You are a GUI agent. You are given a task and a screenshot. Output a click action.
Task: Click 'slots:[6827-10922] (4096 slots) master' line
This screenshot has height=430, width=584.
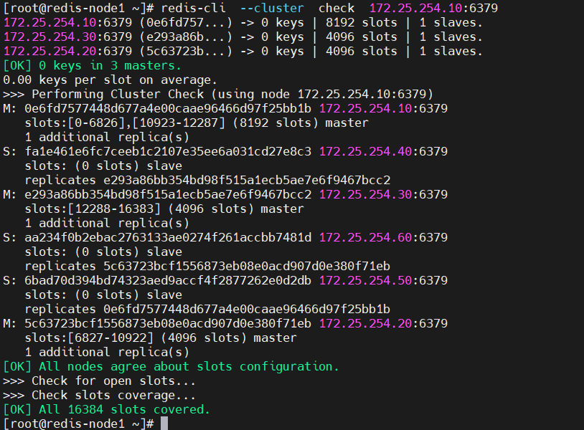click(161, 338)
